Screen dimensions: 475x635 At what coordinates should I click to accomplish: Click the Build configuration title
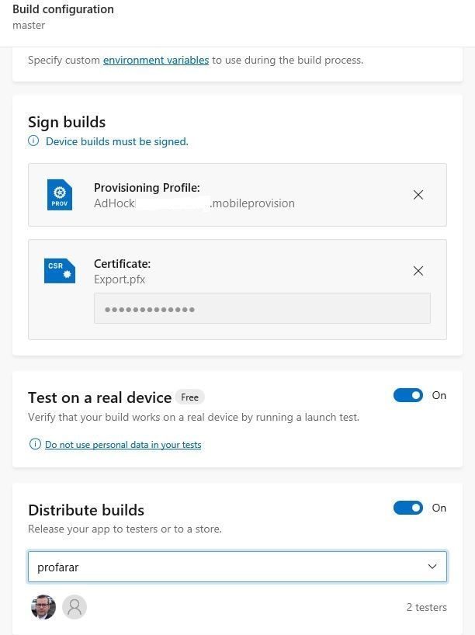click(x=63, y=9)
